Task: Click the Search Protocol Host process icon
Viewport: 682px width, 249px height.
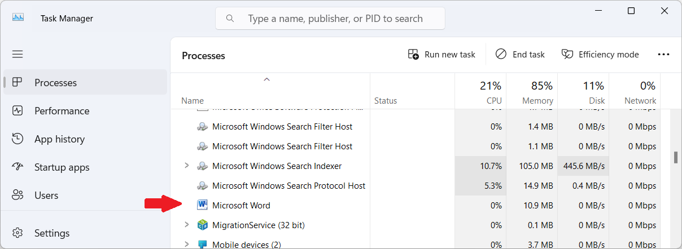Action: tap(203, 185)
